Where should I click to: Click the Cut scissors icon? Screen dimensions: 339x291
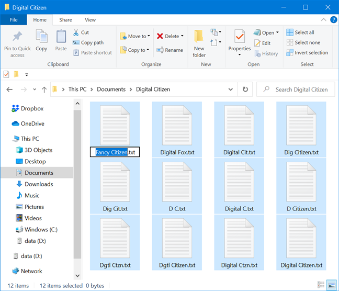[x=76, y=32]
